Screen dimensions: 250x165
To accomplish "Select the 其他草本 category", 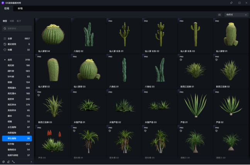I will pyautogui.click(x=17, y=110).
